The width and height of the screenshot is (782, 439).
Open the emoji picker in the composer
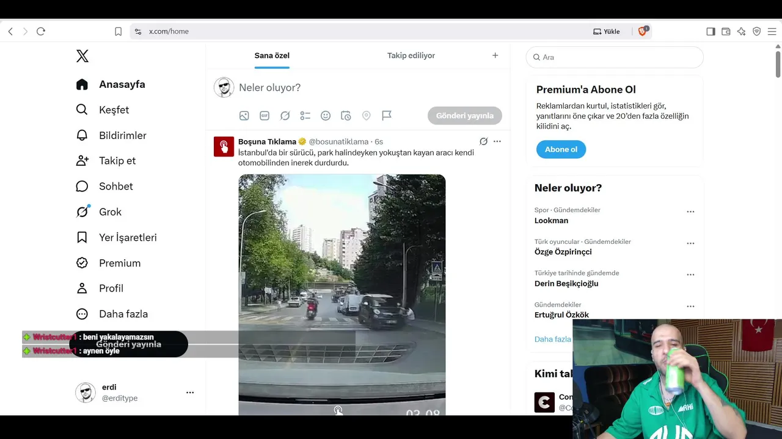coord(326,116)
